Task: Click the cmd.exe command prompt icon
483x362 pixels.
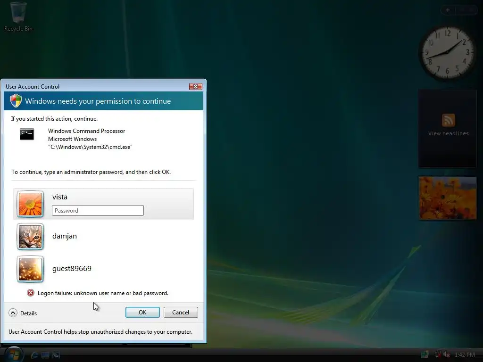Action: coord(27,134)
